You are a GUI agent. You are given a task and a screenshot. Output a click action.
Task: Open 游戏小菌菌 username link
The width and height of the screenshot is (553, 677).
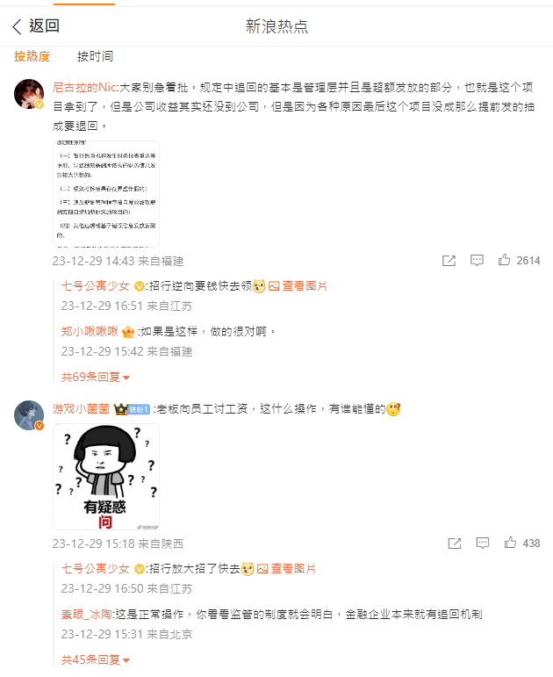(x=81, y=408)
